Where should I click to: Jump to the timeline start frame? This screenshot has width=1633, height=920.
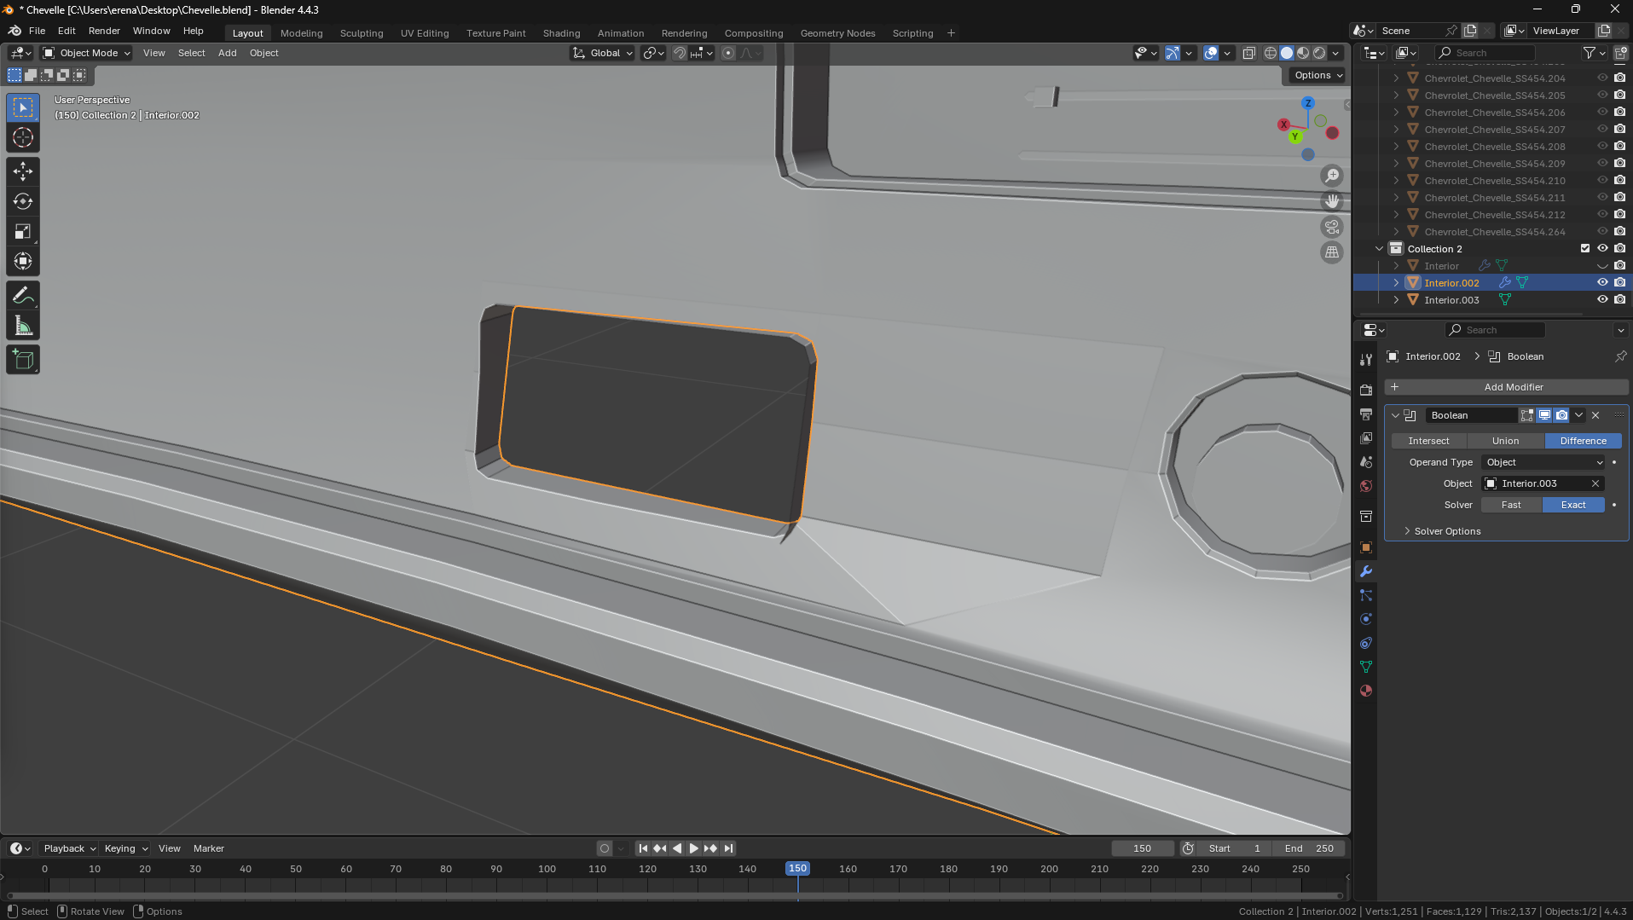click(643, 848)
